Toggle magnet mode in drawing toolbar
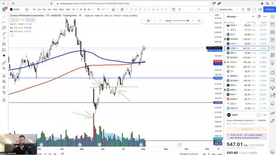 (4, 76)
